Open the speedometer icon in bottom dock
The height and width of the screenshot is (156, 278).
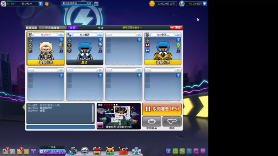click(85, 151)
